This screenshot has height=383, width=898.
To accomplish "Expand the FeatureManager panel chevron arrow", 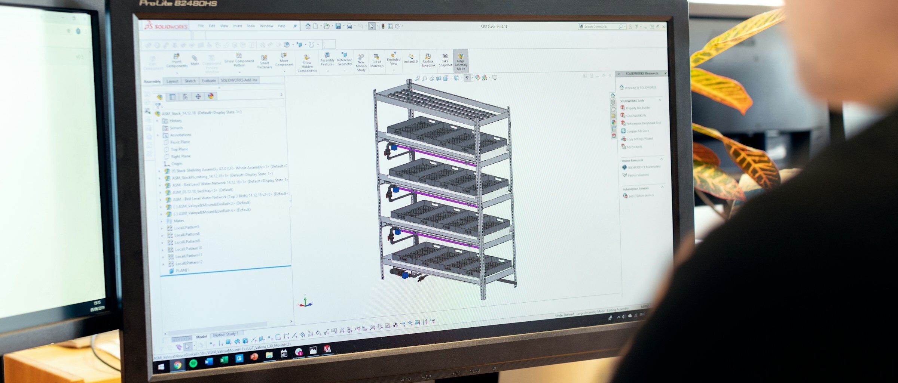I will (281, 95).
